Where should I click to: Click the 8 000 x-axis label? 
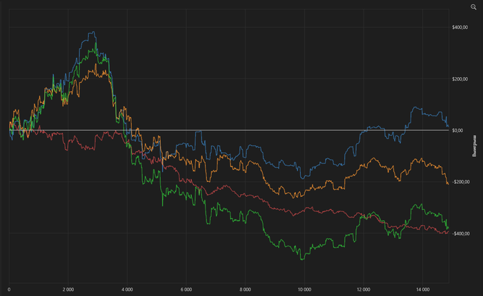(x=246, y=289)
